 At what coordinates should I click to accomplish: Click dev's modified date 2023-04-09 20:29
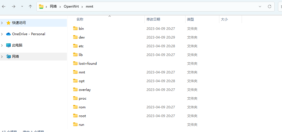point(161,37)
